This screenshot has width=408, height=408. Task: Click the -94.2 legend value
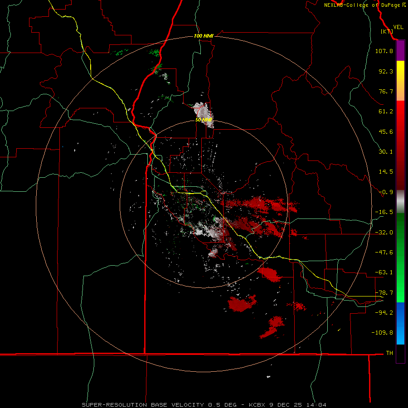[x=384, y=313]
